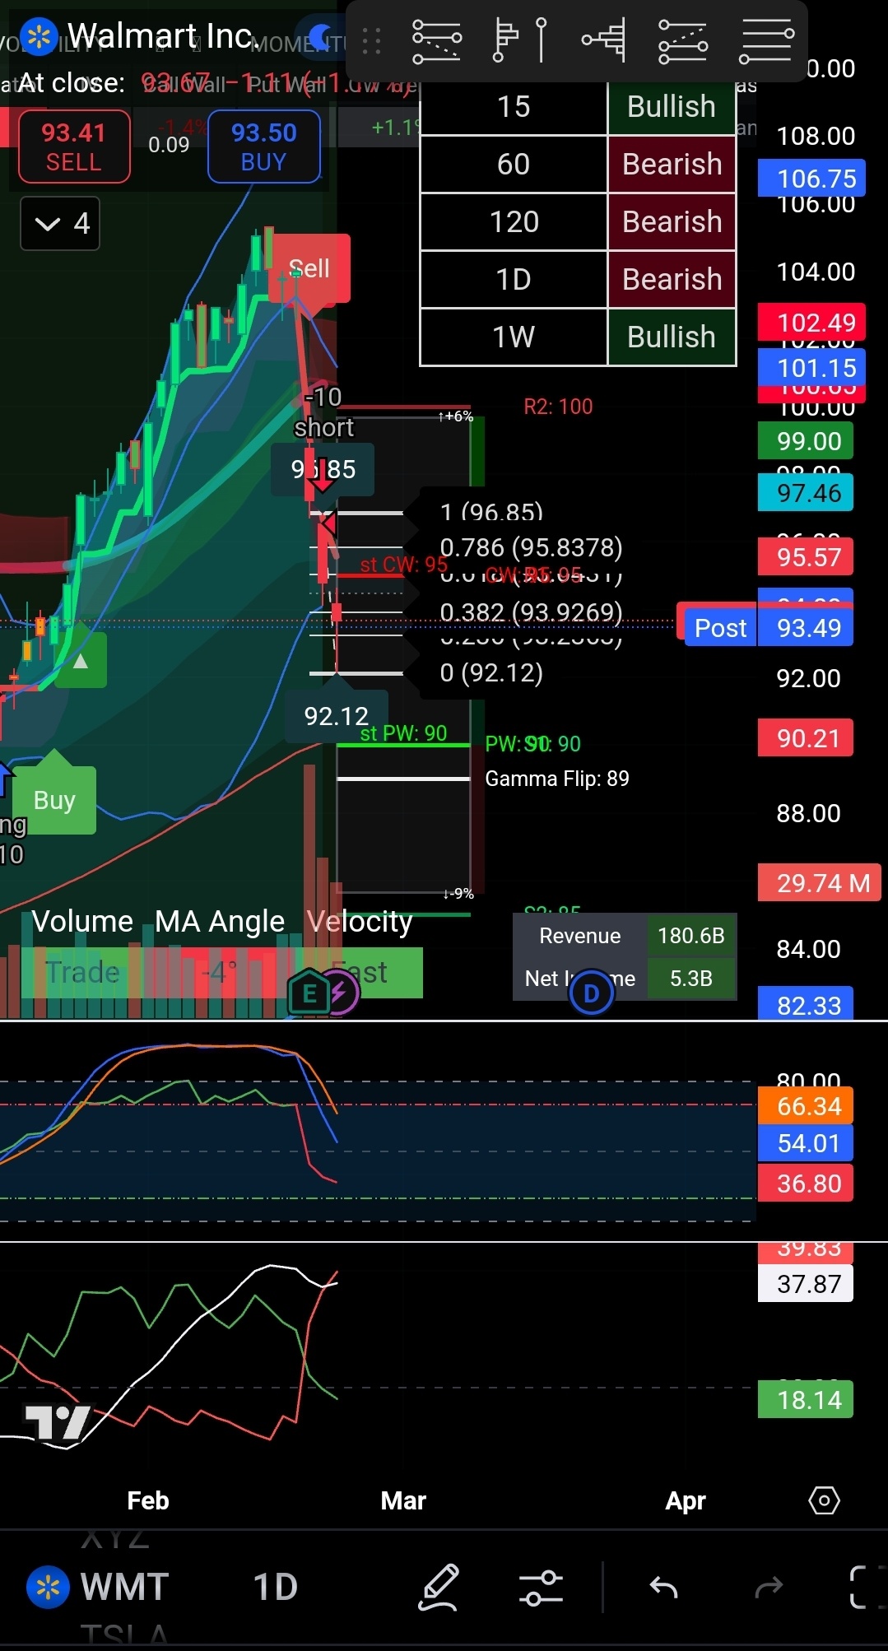This screenshot has height=1651, width=888.
Task: Tap the green up-arrow signal marker
Action: pos(81,660)
